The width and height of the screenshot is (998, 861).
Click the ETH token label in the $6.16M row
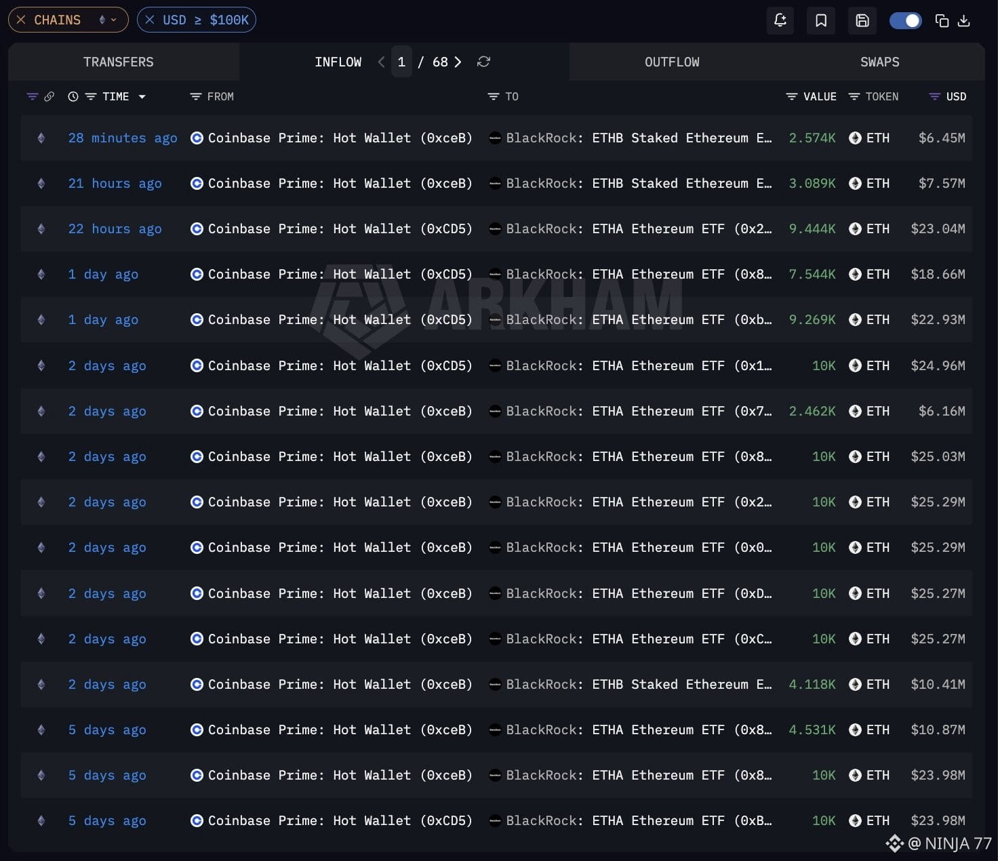(x=878, y=411)
